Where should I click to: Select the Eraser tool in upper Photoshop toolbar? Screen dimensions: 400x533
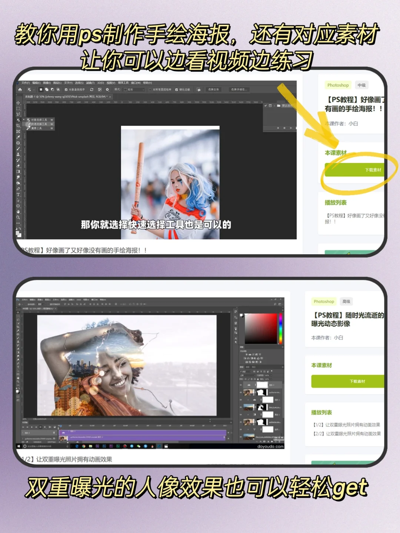point(18,166)
